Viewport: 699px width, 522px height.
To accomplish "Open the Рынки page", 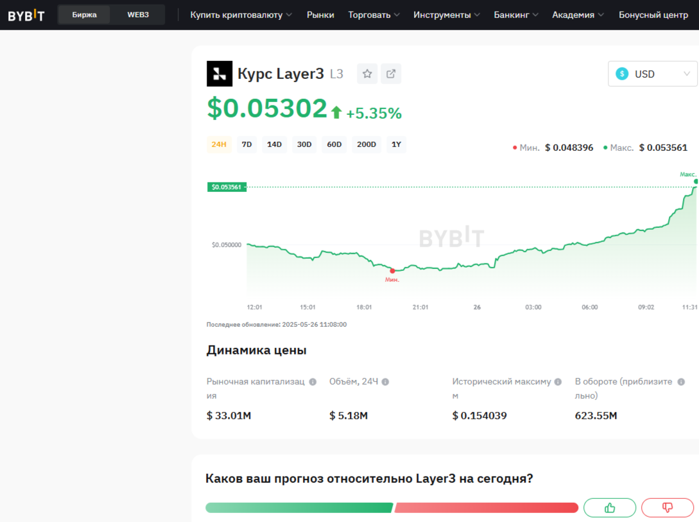I will point(320,15).
